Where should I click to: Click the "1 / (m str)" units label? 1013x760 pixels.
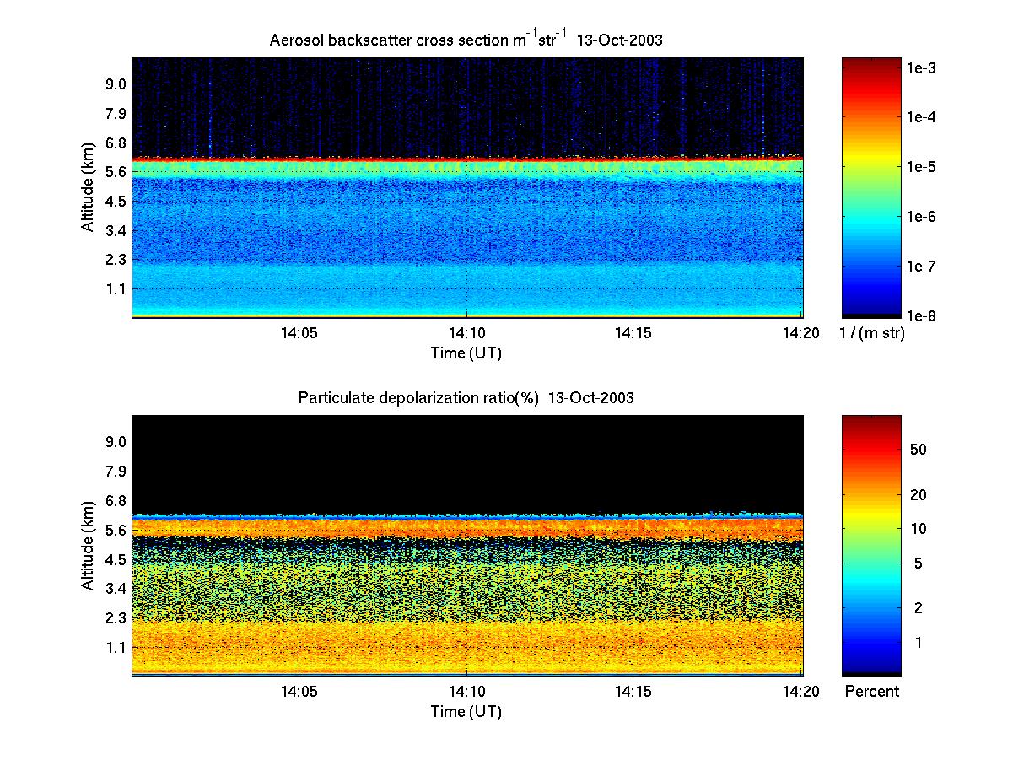click(872, 334)
